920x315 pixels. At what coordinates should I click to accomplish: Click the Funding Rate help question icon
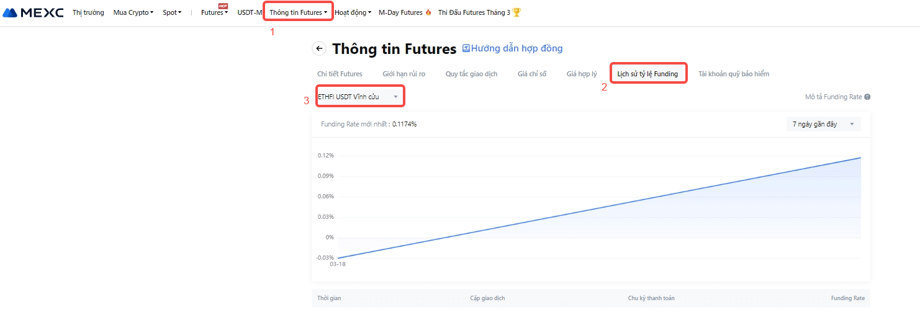click(x=867, y=97)
